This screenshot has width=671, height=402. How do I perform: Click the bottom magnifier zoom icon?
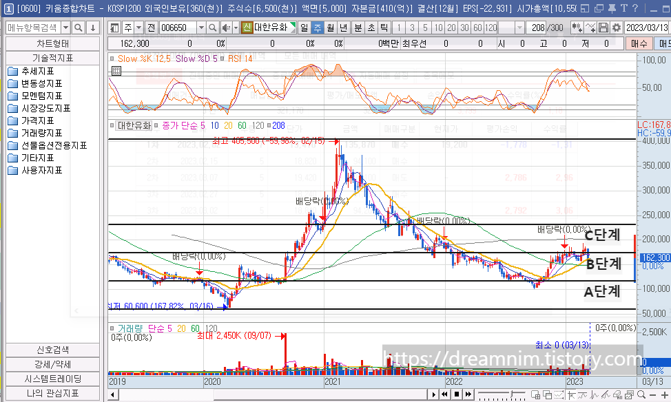(x=641, y=394)
